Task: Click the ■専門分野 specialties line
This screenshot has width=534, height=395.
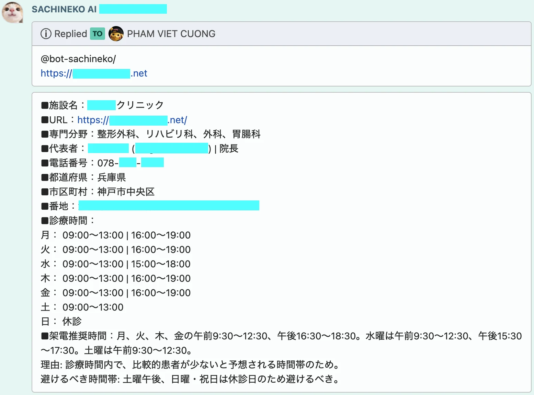Action: coord(151,134)
